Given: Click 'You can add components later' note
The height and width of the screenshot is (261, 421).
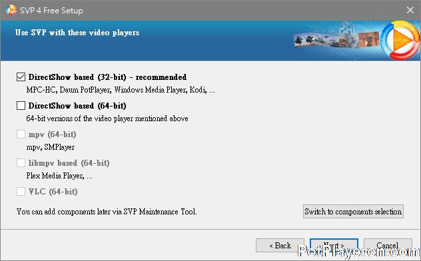Looking at the screenshot, I should (107, 212).
